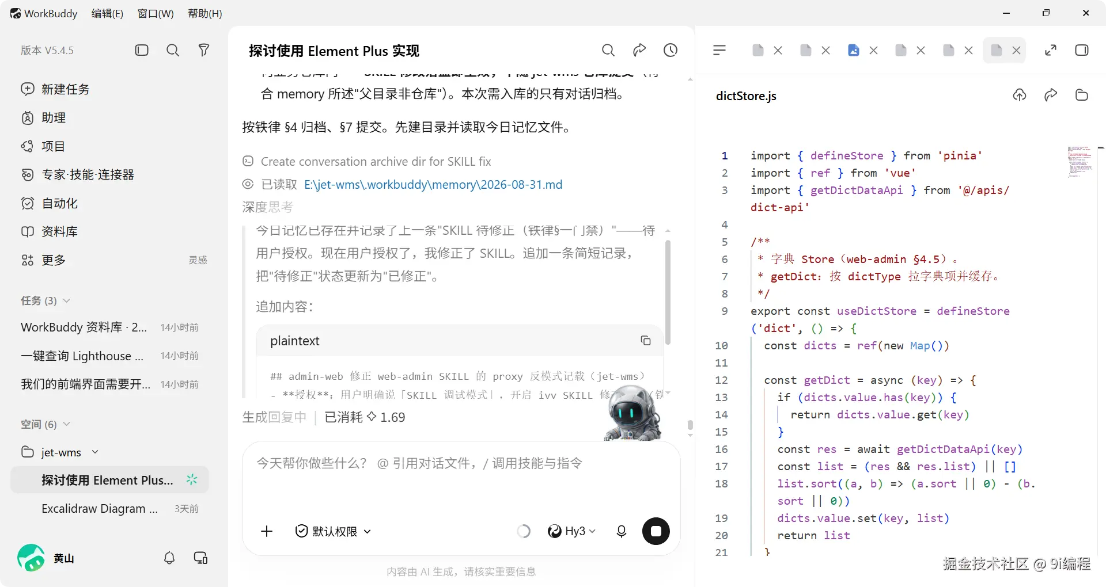
Task: Click the thinking block's scrollbar
Action: coord(668,292)
